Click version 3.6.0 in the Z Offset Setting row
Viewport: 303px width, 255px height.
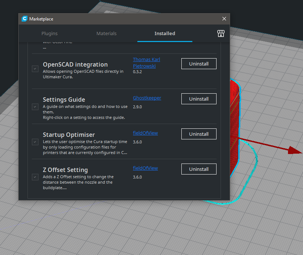(137, 177)
